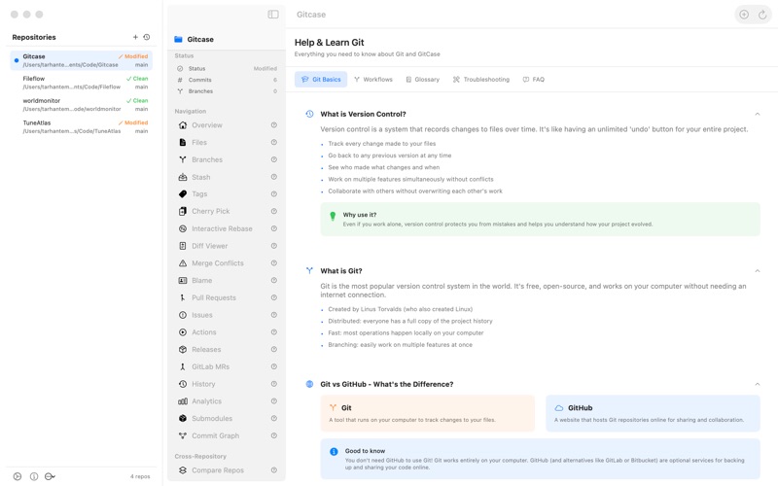Open the Branches count row under Status
The image size is (778, 486).
[227, 91]
